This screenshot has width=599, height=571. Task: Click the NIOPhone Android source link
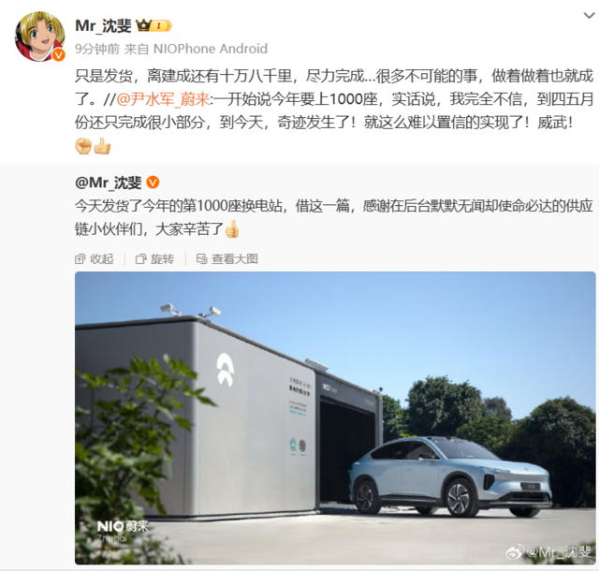pos(210,49)
